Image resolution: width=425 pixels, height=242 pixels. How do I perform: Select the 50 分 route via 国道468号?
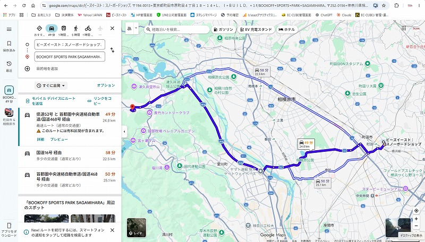tap(70, 180)
